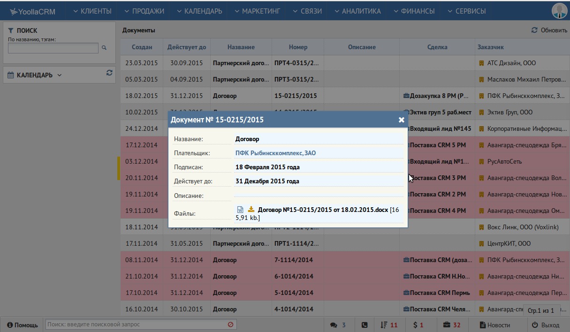Click the Обновить refresh button
This screenshot has width=570, height=332.
pos(549,30)
